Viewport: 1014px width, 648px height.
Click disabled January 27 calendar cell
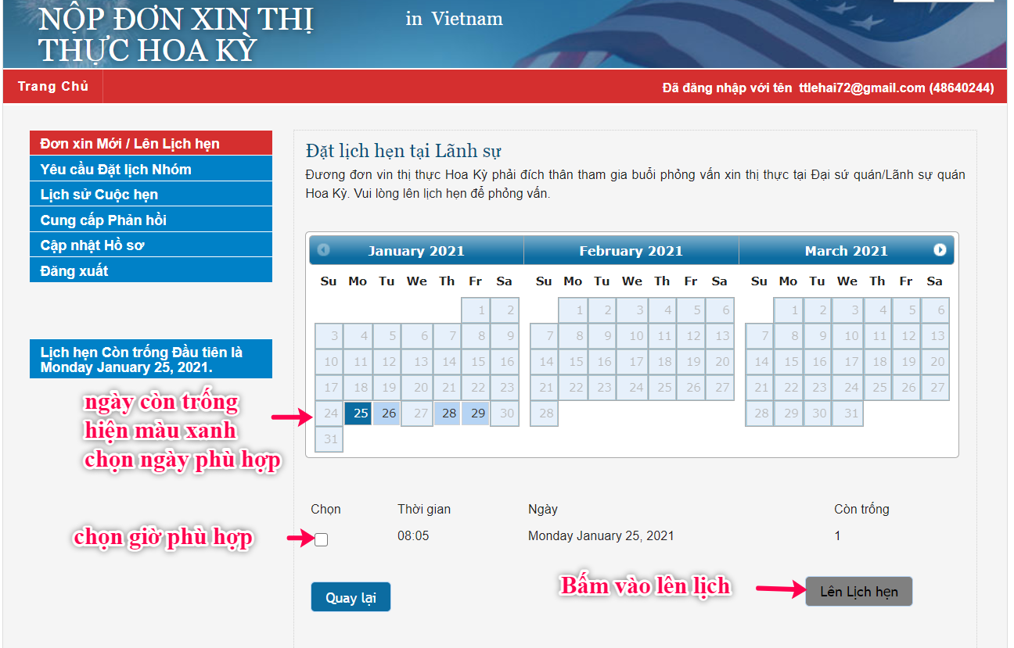(x=418, y=414)
